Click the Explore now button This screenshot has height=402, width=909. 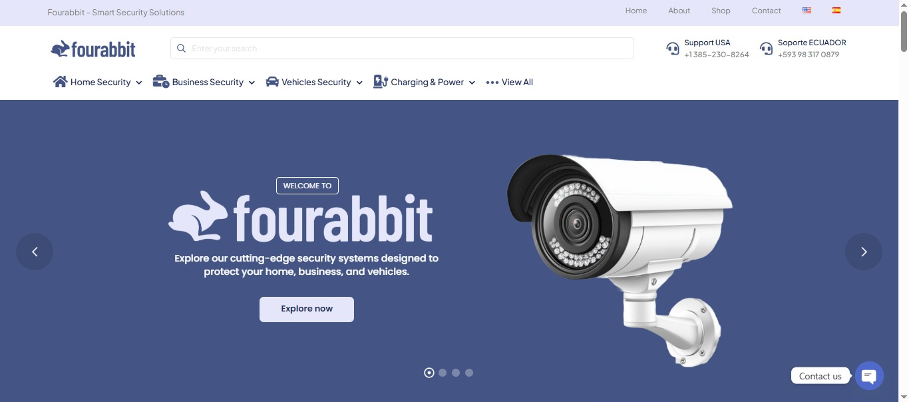tap(307, 309)
